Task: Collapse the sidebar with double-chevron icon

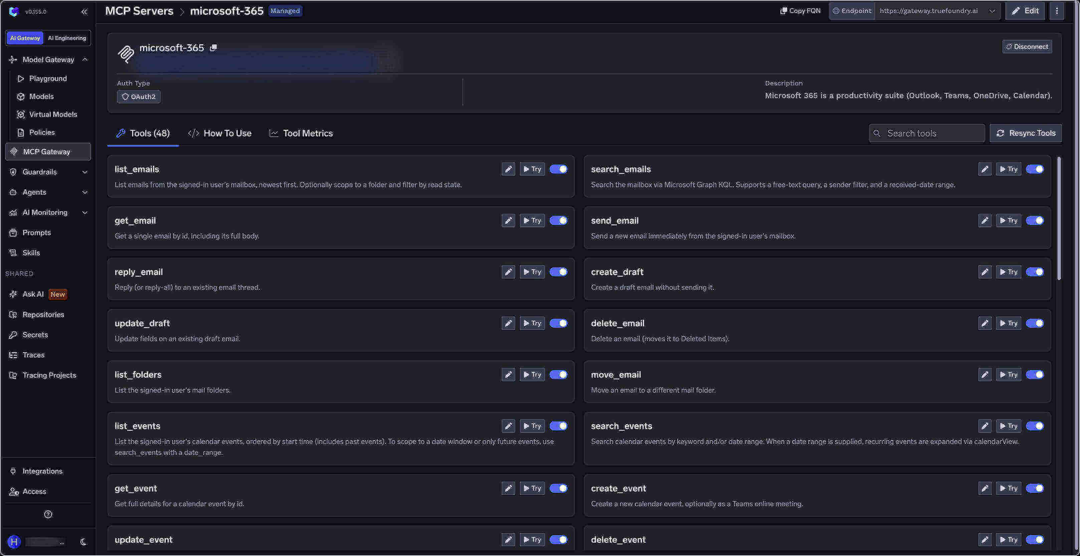Action: pyautogui.click(x=84, y=12)
